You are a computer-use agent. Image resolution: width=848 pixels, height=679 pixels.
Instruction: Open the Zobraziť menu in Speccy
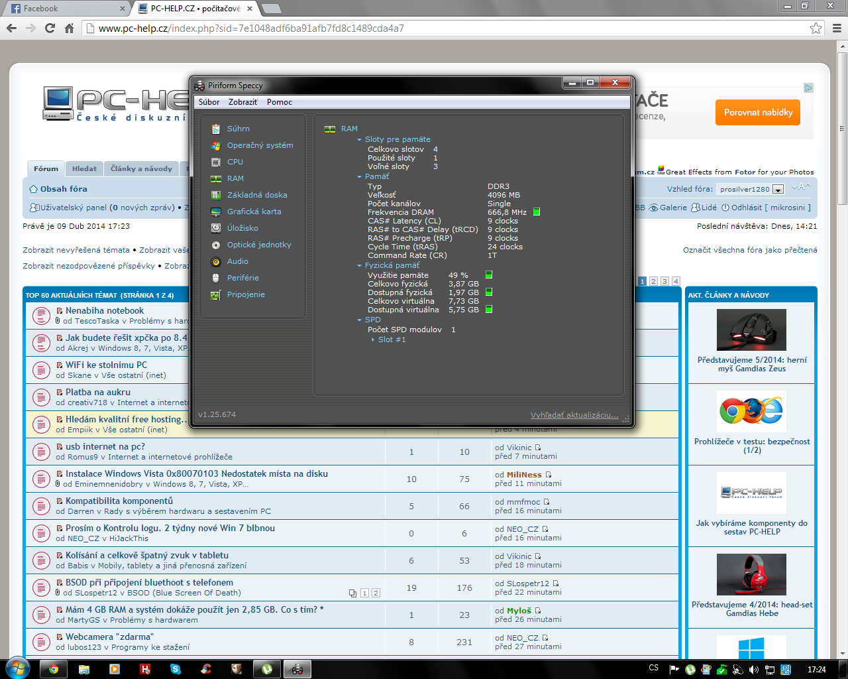click(x=243, y=102)
